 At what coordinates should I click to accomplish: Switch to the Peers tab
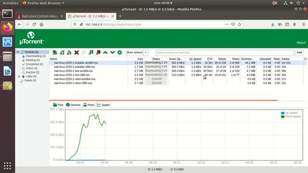click(x=89, y=105)
